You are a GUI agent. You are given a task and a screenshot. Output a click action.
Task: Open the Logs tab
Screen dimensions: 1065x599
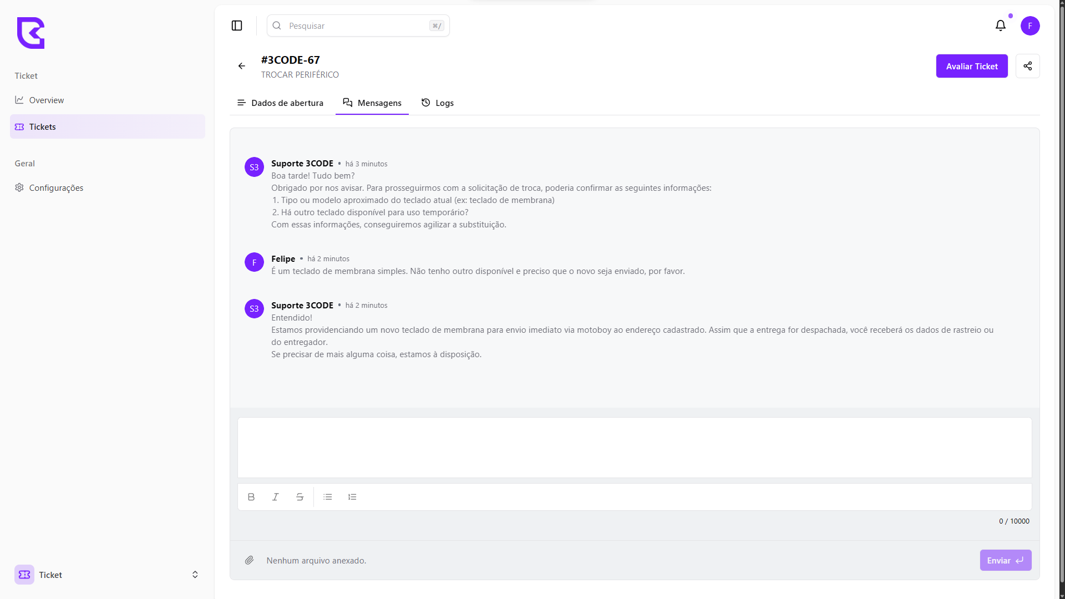click(x=438, y=103)
